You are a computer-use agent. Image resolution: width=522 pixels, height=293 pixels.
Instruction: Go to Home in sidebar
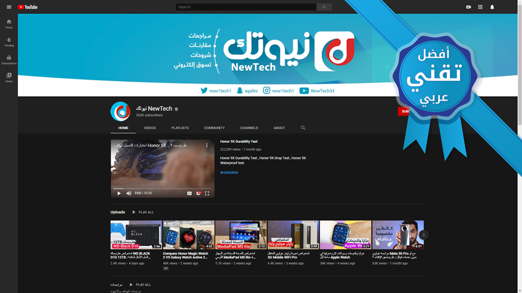click(x=9, y=24)
